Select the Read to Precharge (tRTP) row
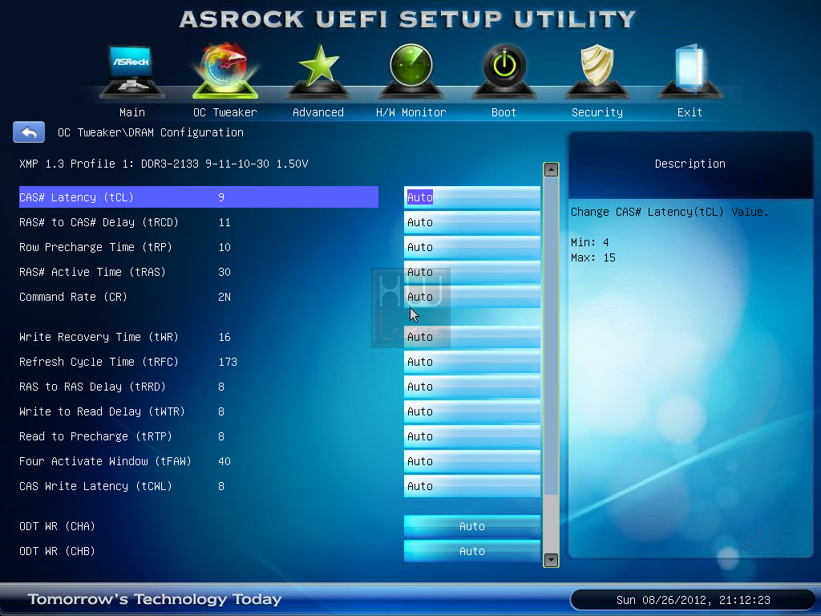The image size is (821, 616). tap(199, 436)
